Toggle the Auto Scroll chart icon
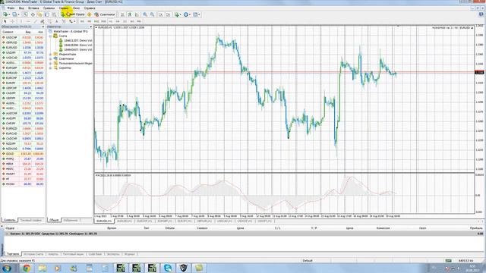Viewport: 486px width, 273px height. (x=161, y=14)
